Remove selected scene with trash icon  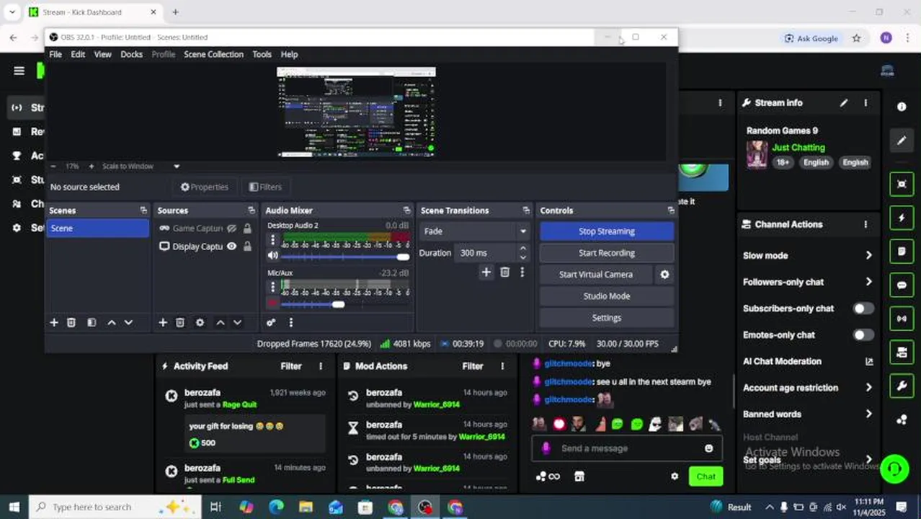click(x=71, y=322)
